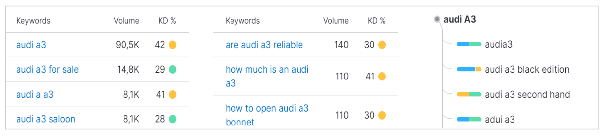The height and width of the screenshot is (136, 603).
Task: Click the blue-yellow bar for audi a3 black edition
Action: pos(469,69)
